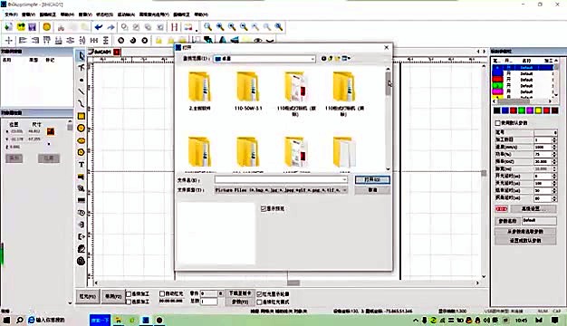Toggle the lower checkbox beside F2 button

[x=129, y=302]
